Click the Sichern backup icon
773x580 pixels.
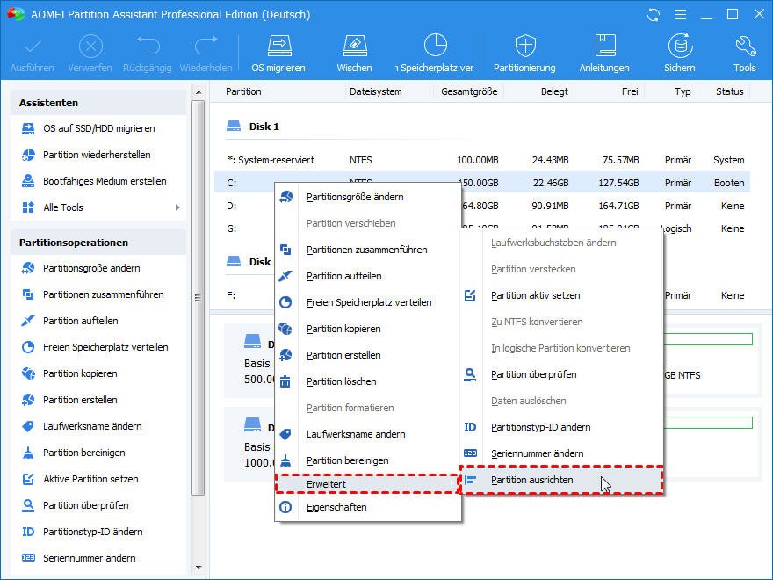(x=680, y=47)
